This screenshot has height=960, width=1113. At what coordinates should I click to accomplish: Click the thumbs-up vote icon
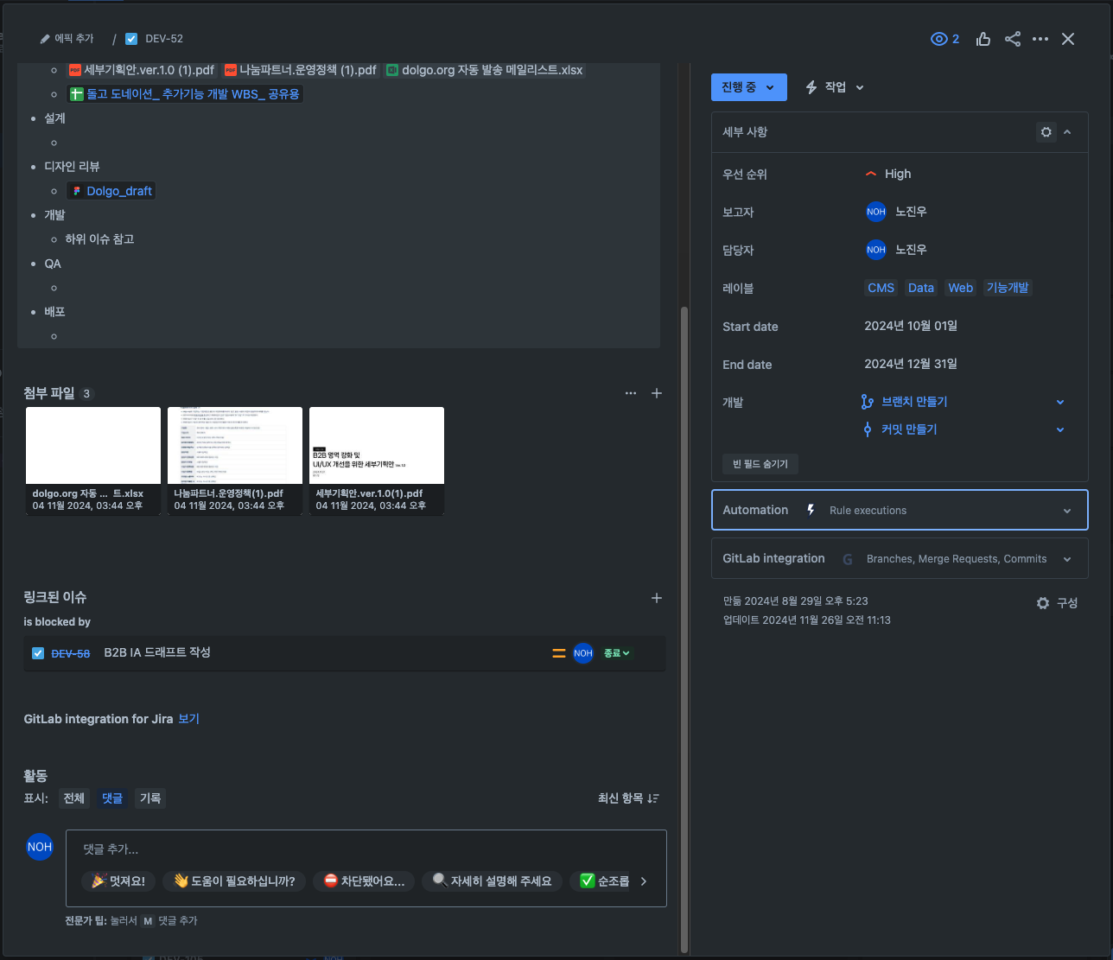983,39
